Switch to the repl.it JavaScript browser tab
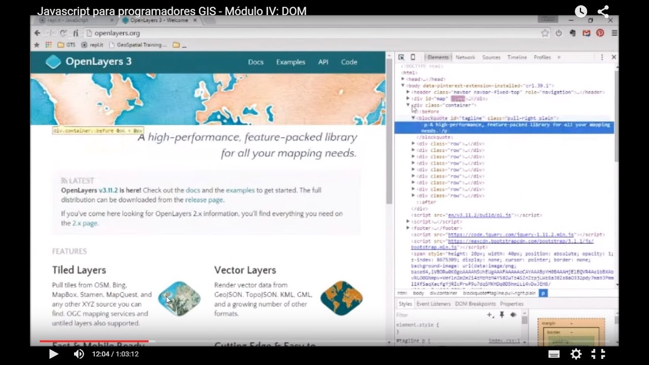The width and height of the screenshot is (649, 365). pyautogui.click(x=76, y=20)
